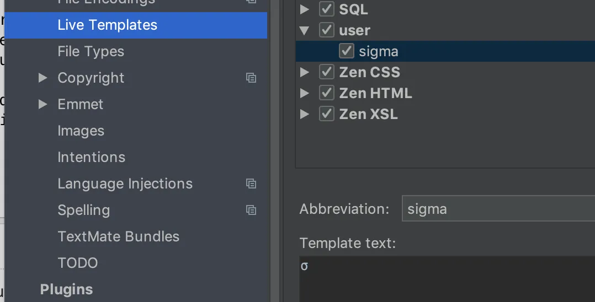Open the File Types settings page
The height and width of the screenshot is (302, 595).
coord(91,51)
